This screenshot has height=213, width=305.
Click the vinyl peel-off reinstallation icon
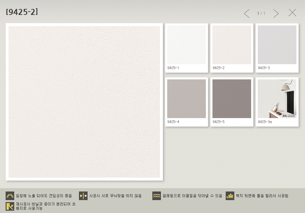pyautogui.click(x=10, y=206)
